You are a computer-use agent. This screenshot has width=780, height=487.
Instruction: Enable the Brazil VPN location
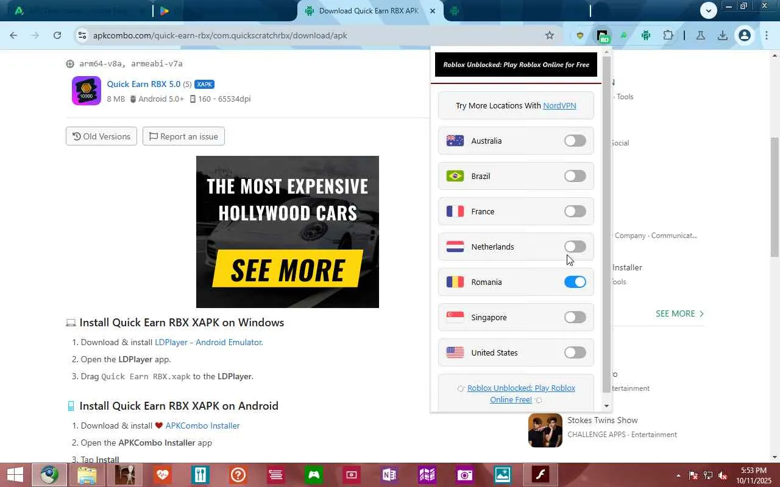[575, 176]
